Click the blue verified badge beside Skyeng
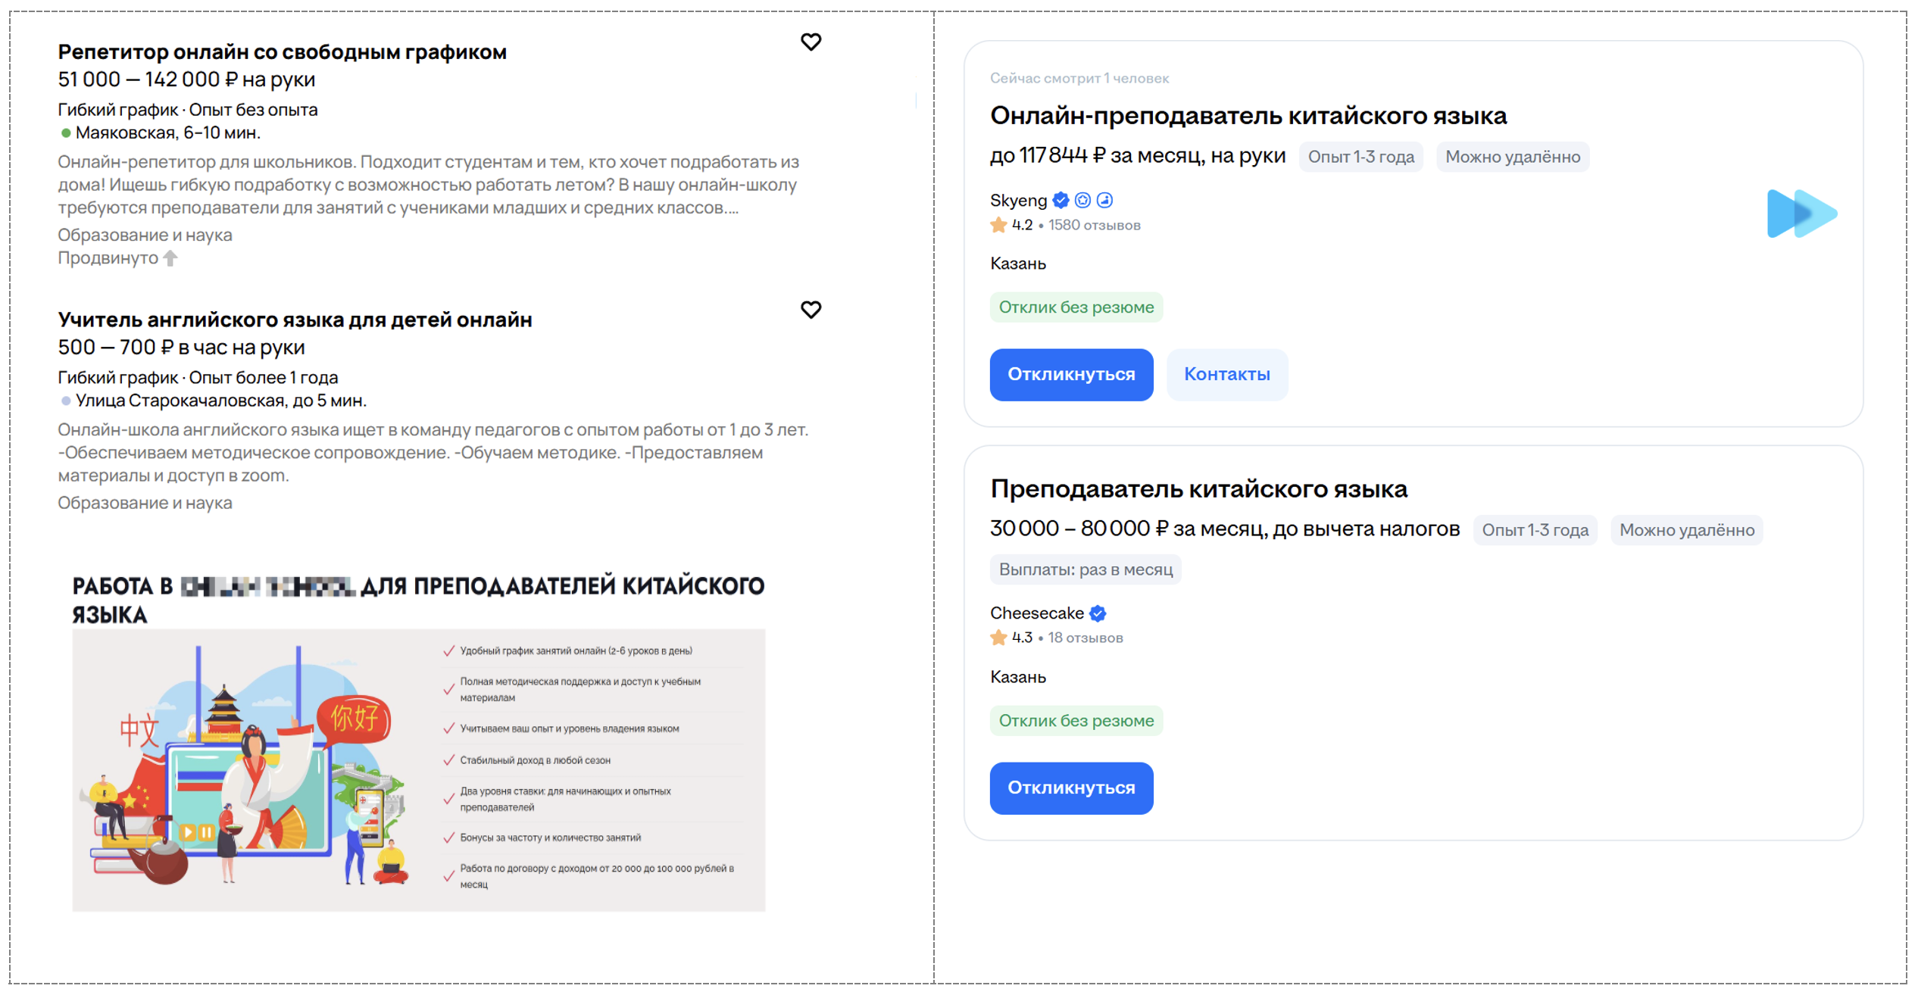Image resolution: width=1918 pixels, height=995 pixels. click(x=1061, y=201)
